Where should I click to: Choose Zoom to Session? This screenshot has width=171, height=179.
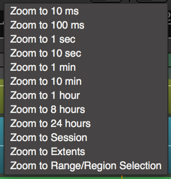coord(86,138)
